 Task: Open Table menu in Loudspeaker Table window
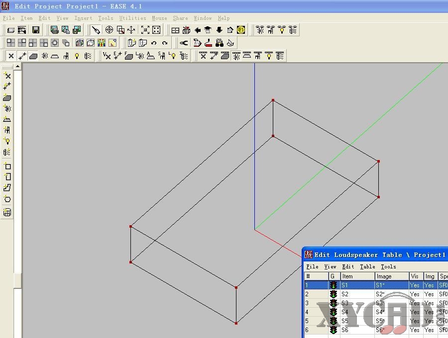click(x=367, y=266)
